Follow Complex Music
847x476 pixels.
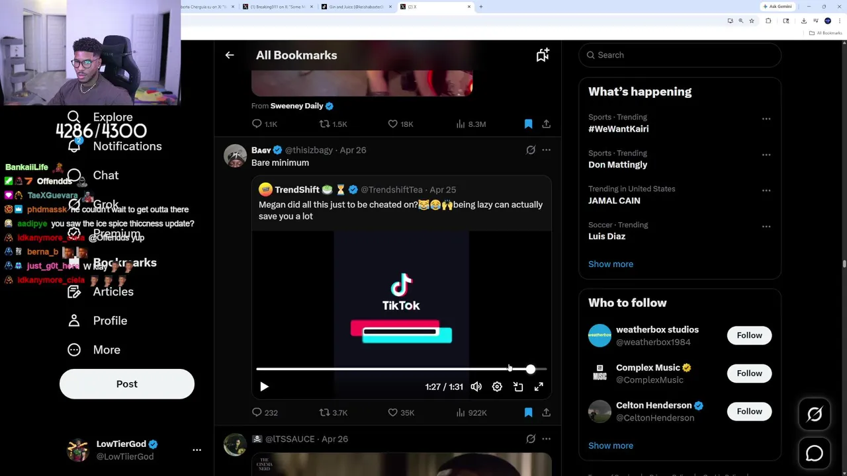point(749,374)
